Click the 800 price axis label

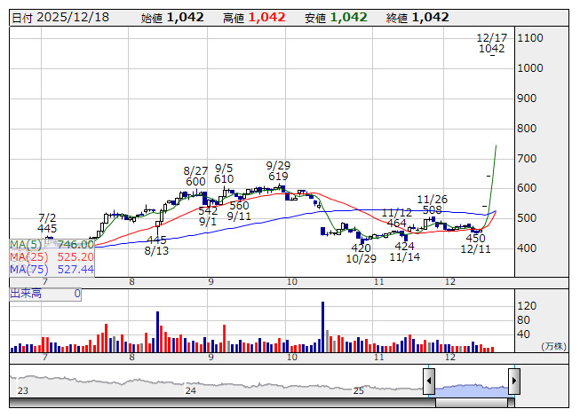click(527, 129)
